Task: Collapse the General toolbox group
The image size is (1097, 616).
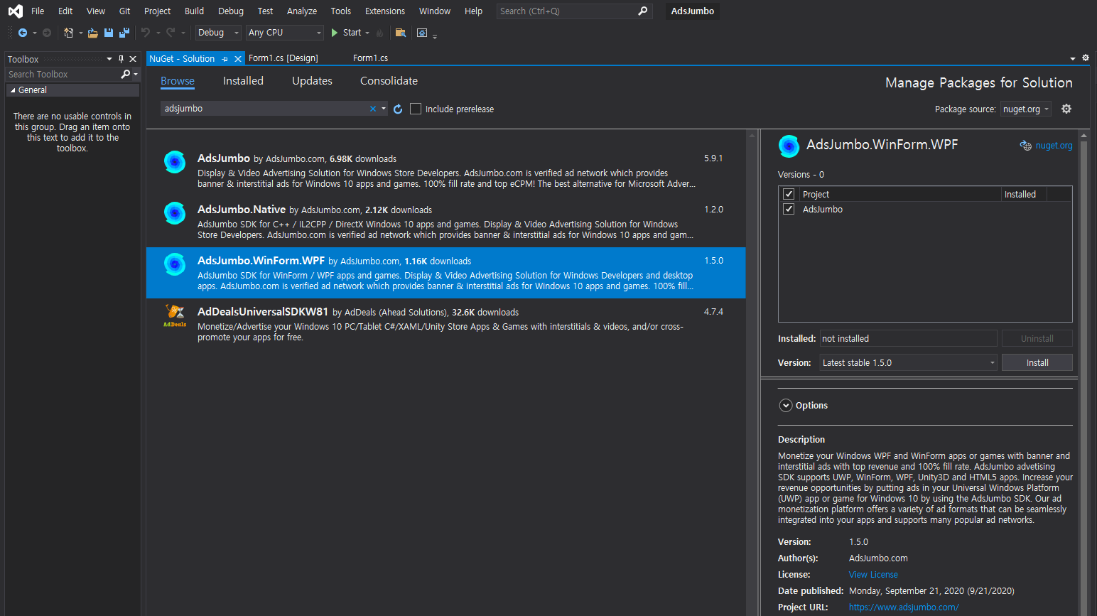Action: coord(13,90)
